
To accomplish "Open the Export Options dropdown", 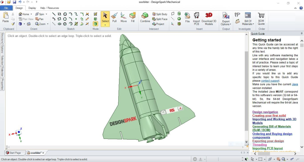I will (226, 19).
